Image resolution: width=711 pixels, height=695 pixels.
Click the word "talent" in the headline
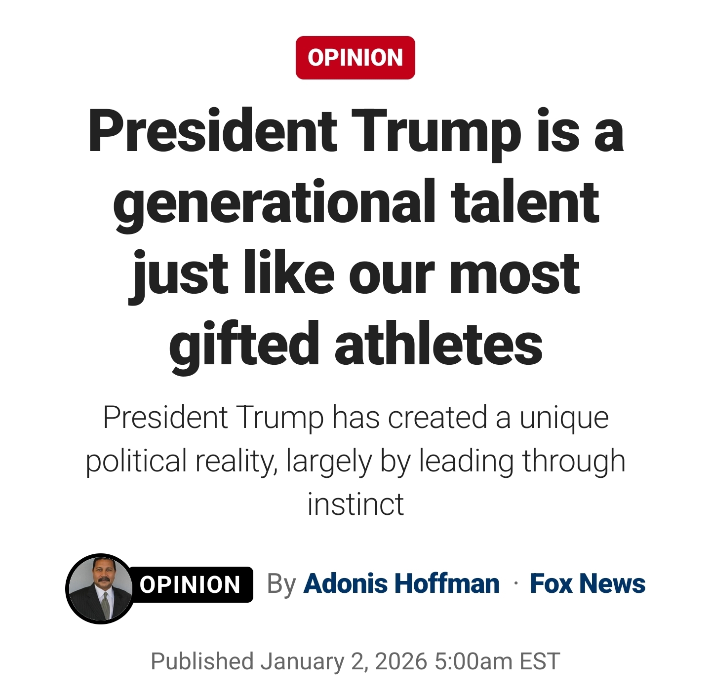pos(525,202)
